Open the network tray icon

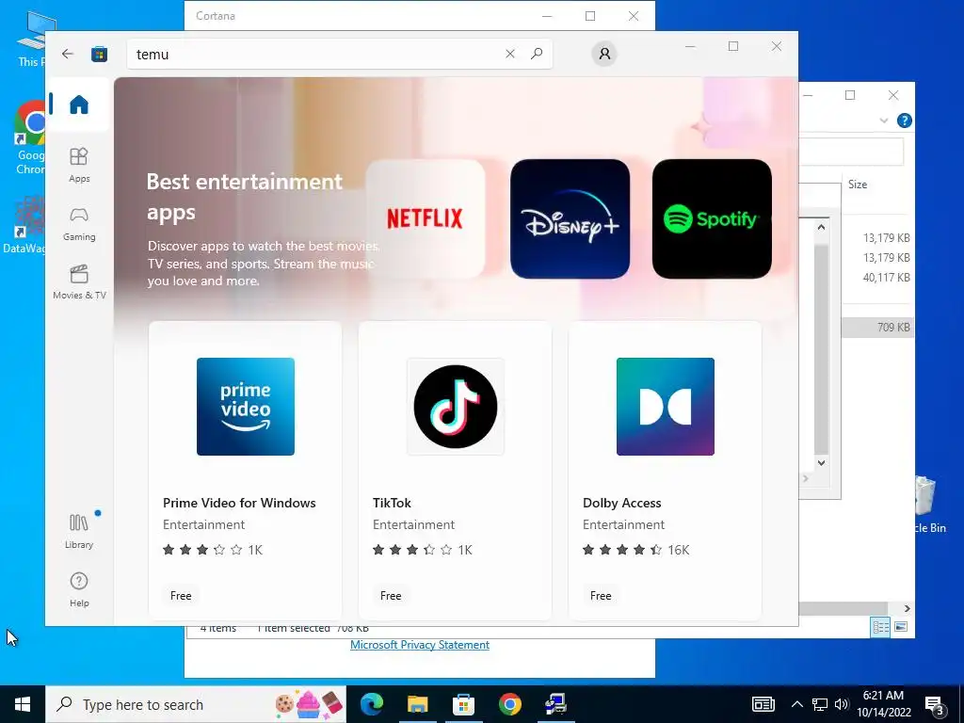[x=820, y=704]
